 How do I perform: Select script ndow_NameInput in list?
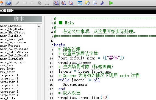click(12, 39)
